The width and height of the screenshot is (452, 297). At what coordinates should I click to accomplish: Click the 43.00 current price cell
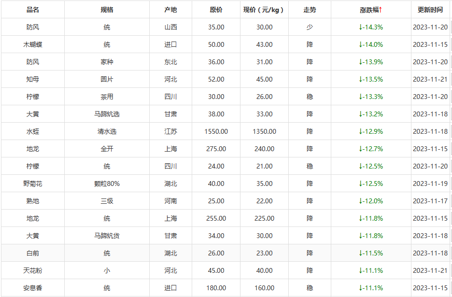click(264, 45)
